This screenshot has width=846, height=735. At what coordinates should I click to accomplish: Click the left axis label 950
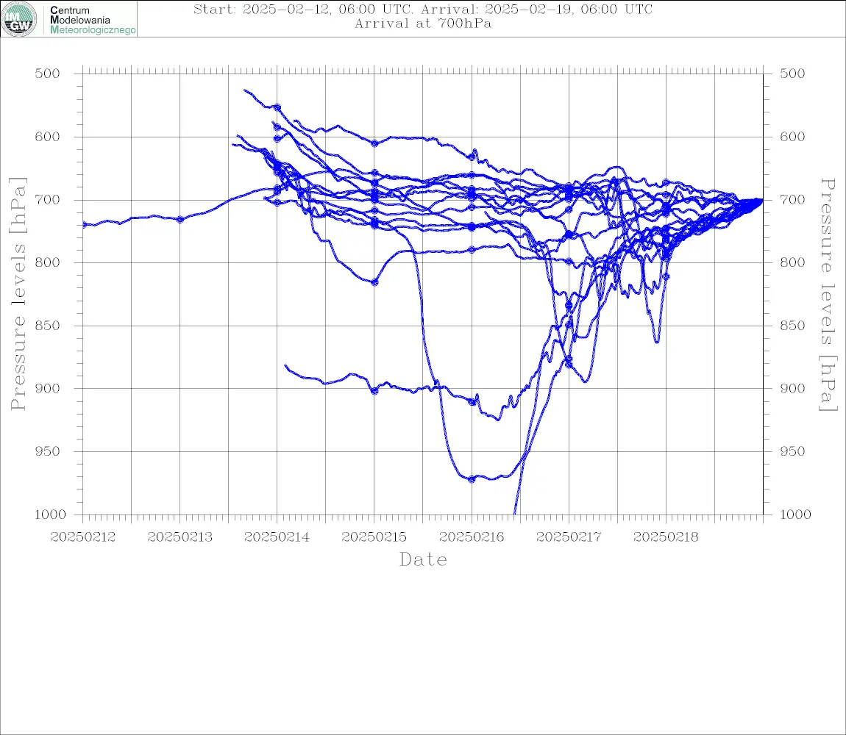click(48, 451)
